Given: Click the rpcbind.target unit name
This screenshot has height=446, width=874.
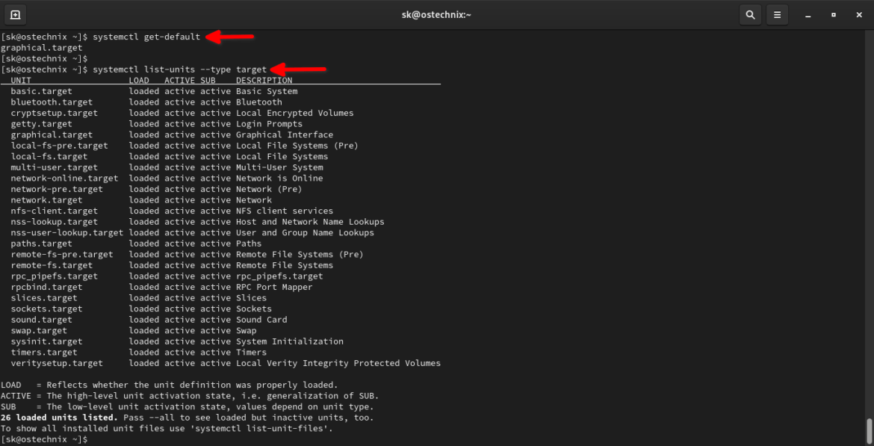Looking at the screenshot, I should (x=47, y=287).
